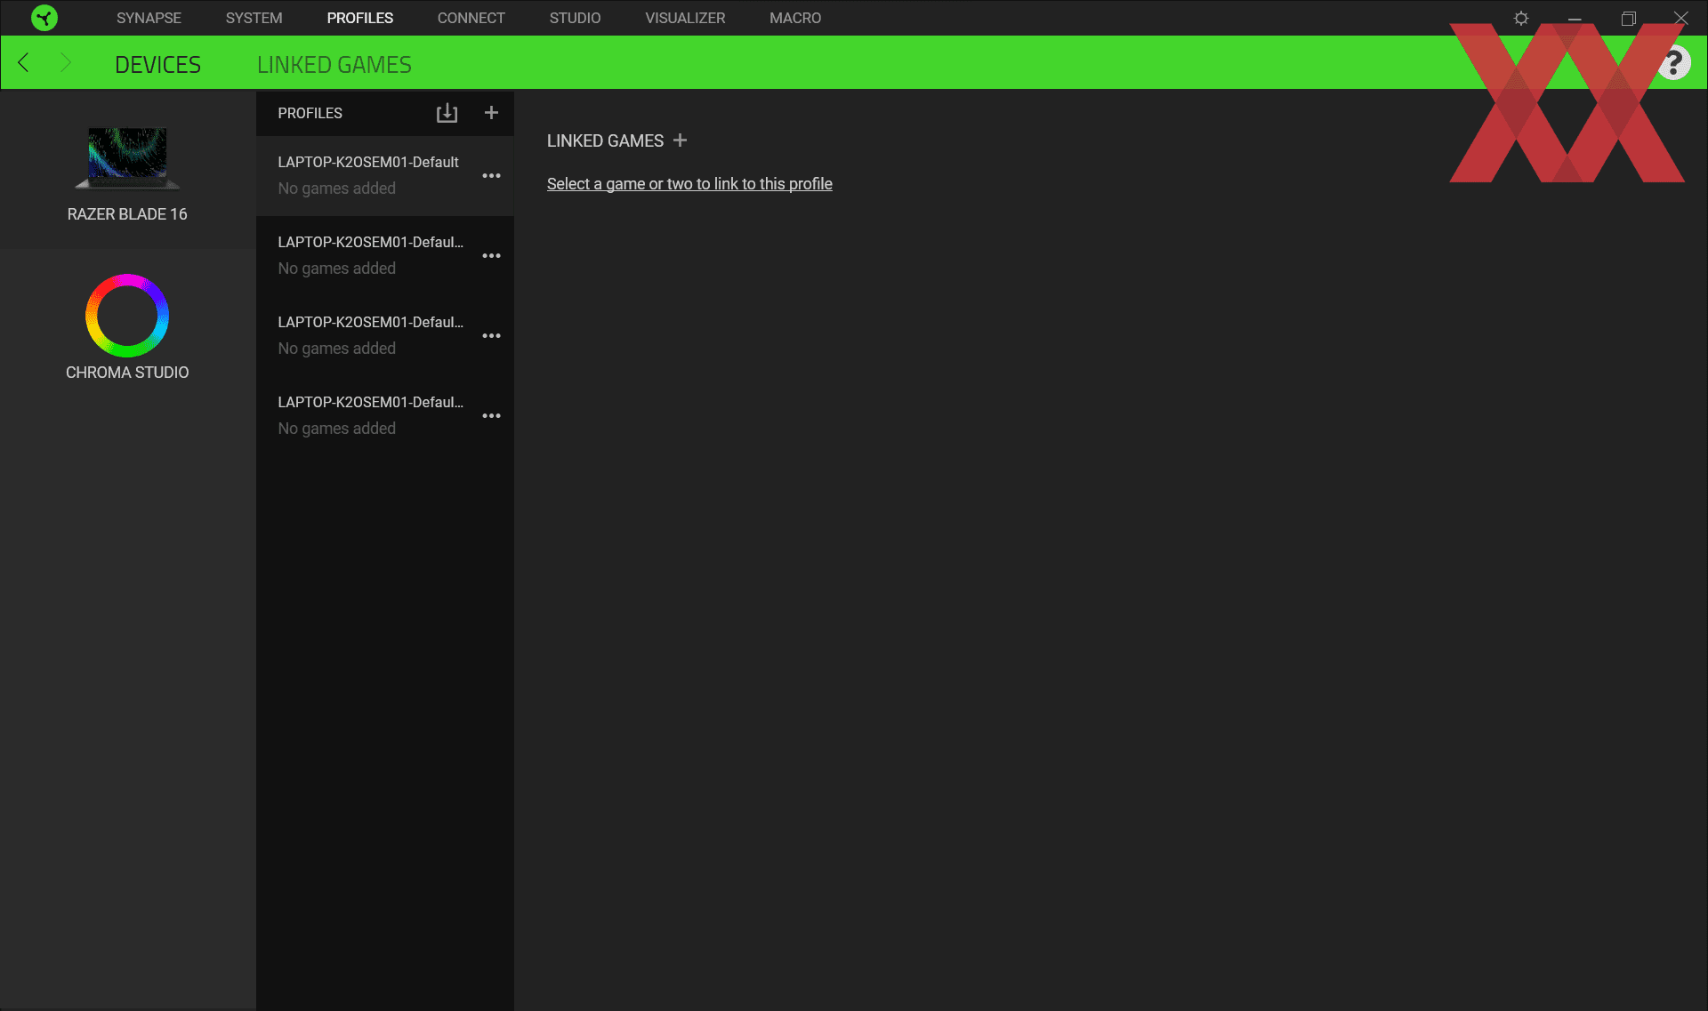
Task: Open options menu for fourth profile
Action: 491,416
